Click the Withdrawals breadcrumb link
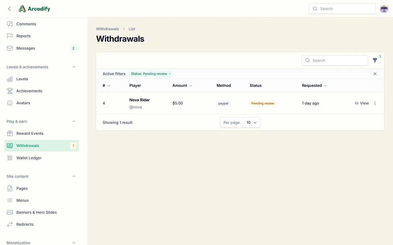Viewport: 393px width, 245px height. (x=108, y=29)
